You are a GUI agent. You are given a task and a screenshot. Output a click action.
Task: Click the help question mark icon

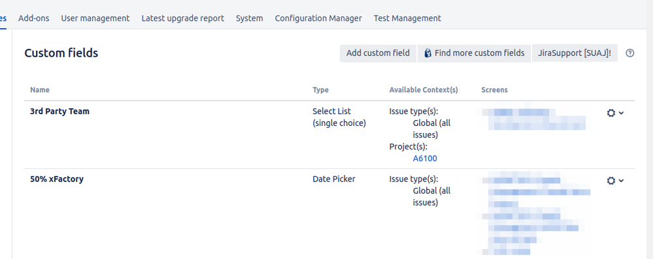(630, 53)
